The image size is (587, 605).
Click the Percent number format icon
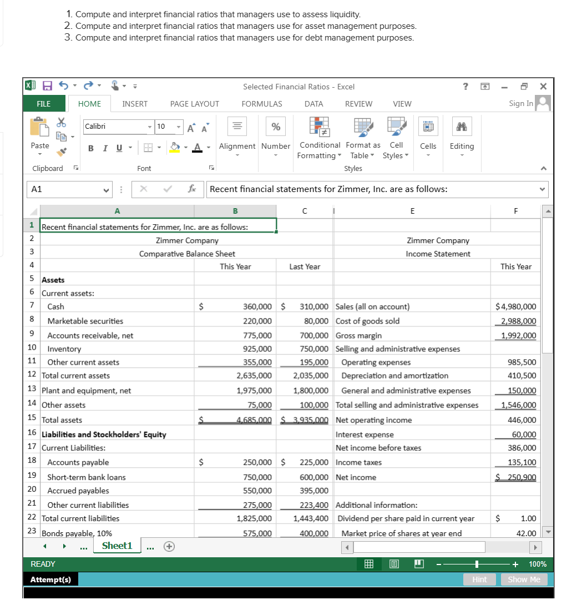(x=276, y=127)
